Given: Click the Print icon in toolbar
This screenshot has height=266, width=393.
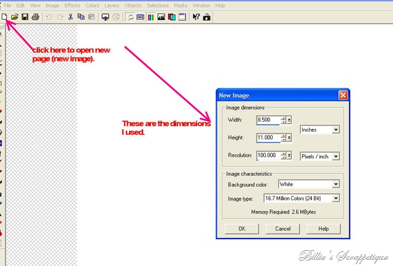Looking at the screenshot, I should tap(36, 17).
